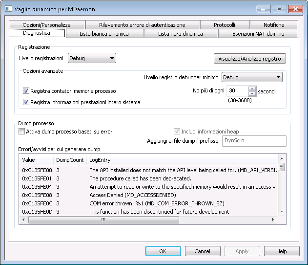
Task: Click the Visualizza/Analizza registro button
Action: pyautogui.click(x=249, y=59)
